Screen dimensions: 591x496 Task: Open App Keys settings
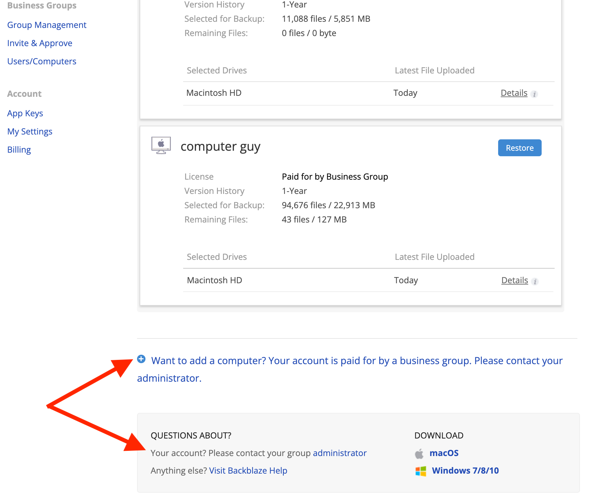25,113
